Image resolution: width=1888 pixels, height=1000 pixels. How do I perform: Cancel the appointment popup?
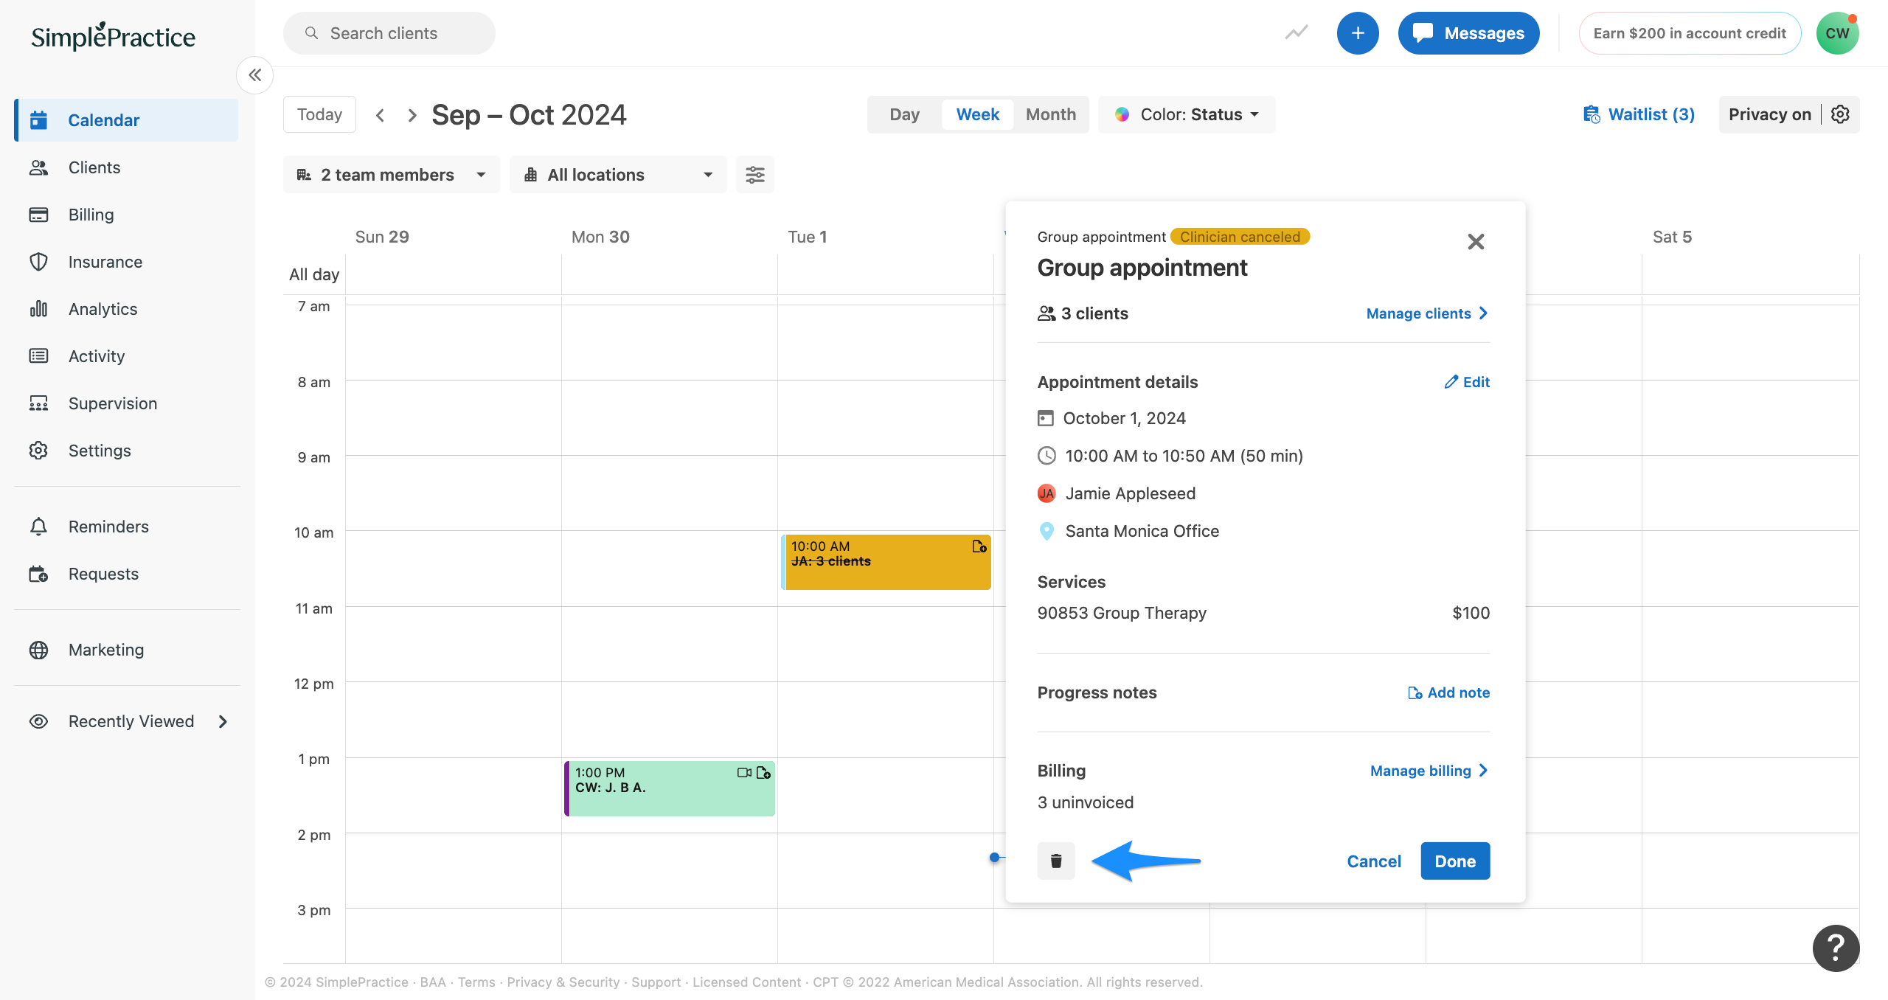(1374, 861)
